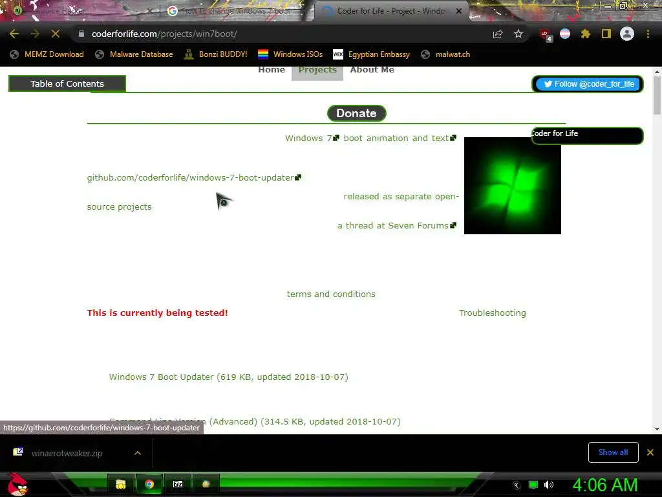Open File Explorer from the taskbar
The height and width of the screenshot is (497, 662).
[x=121, y=484]
